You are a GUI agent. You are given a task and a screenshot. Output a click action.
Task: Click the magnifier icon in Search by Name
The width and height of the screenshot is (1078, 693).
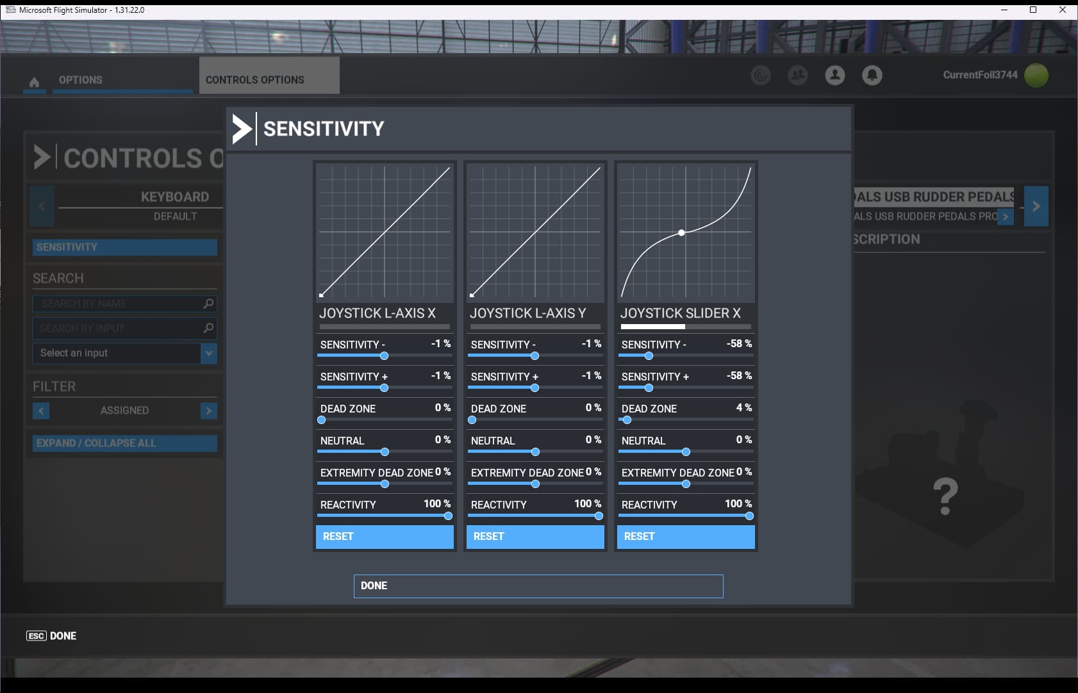coord(208,304)
